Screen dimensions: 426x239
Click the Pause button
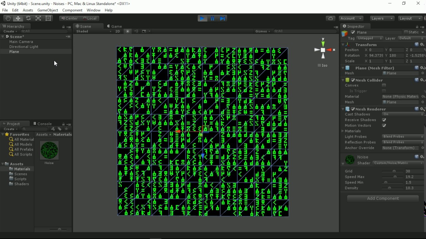[212, 18]
